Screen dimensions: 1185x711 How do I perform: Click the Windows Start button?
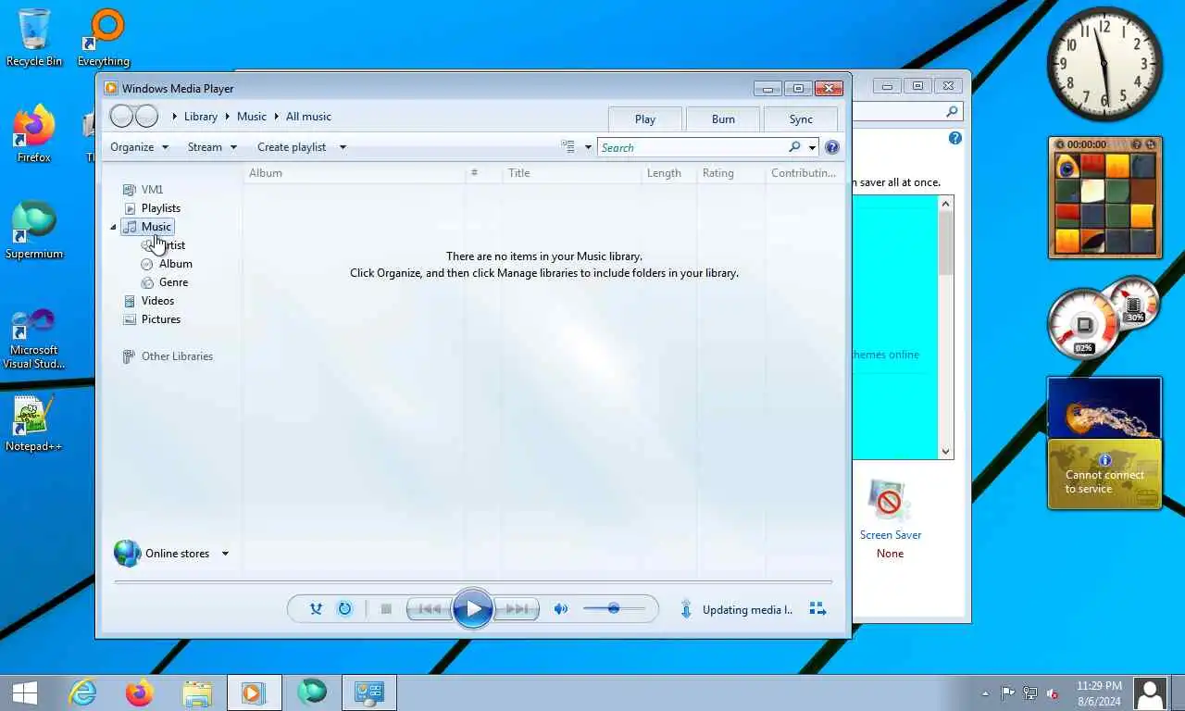(25, 692)
